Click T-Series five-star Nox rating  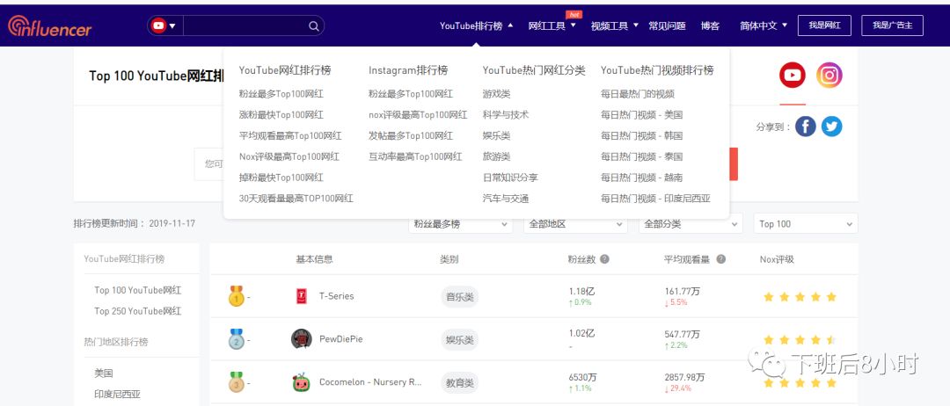click(800, 296)
